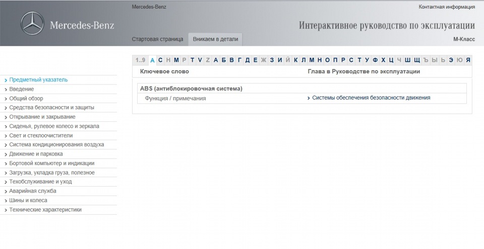The height and width of the screenshot is (249, 484).
Task: Choose the letter П in the alphabet bar
Action: tap(335, 60)
